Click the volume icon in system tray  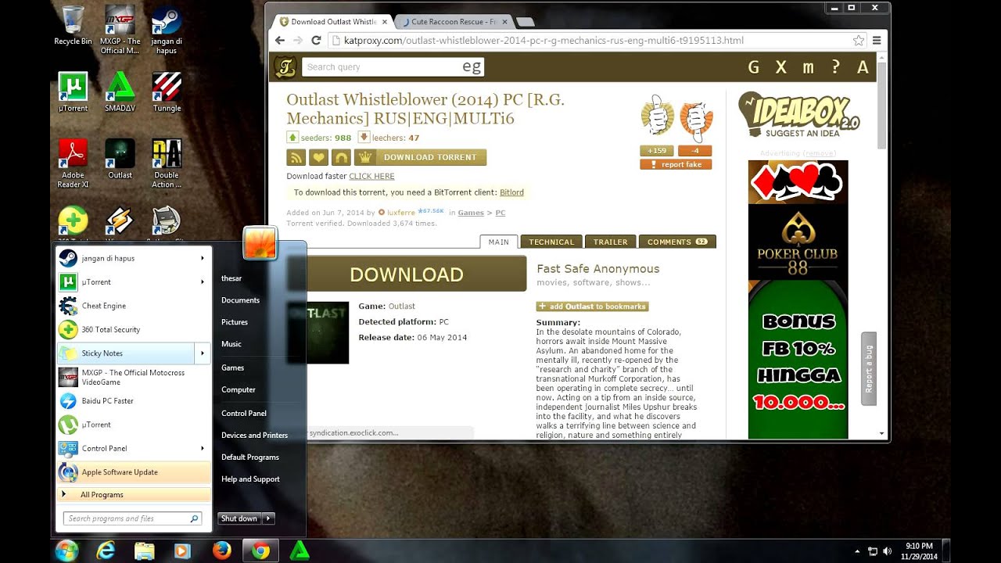click(887, 551)
